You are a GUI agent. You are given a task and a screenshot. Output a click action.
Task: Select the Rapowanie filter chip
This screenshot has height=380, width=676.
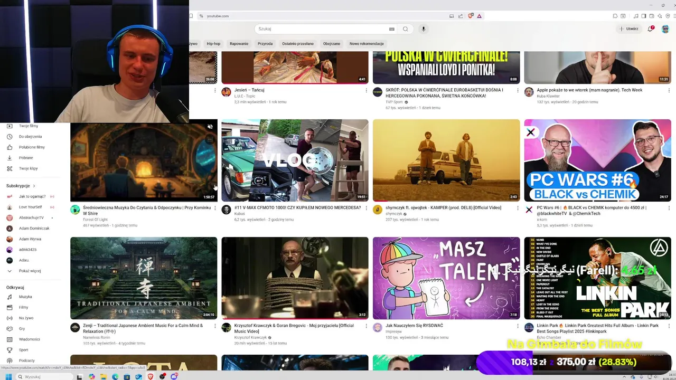(239, 44)
